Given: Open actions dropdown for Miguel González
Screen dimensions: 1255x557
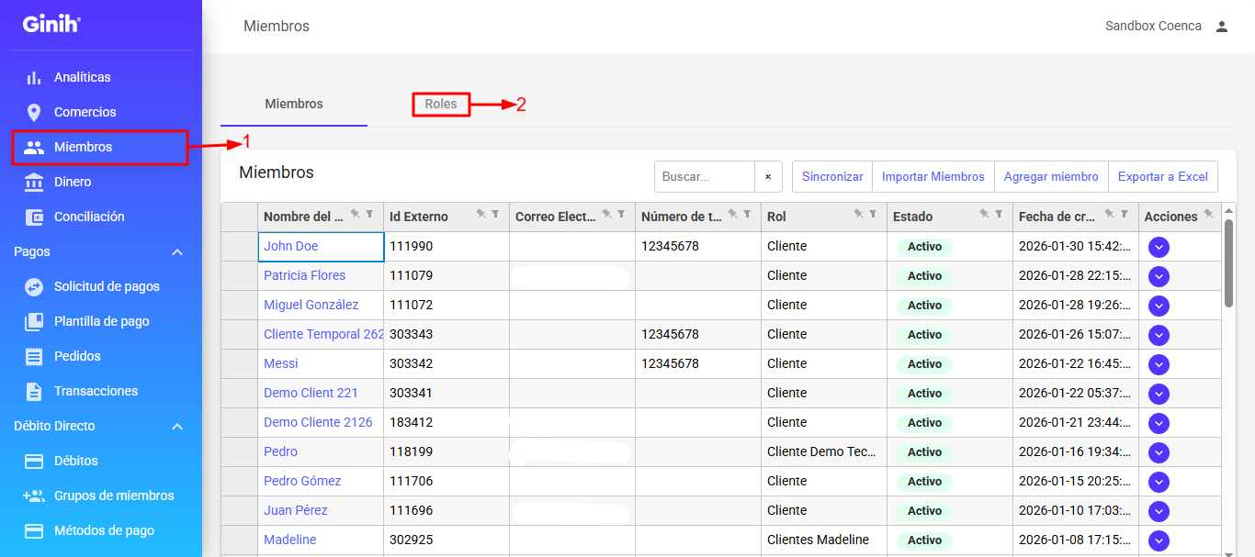Looking at the screenshot, I should 1159,306.
